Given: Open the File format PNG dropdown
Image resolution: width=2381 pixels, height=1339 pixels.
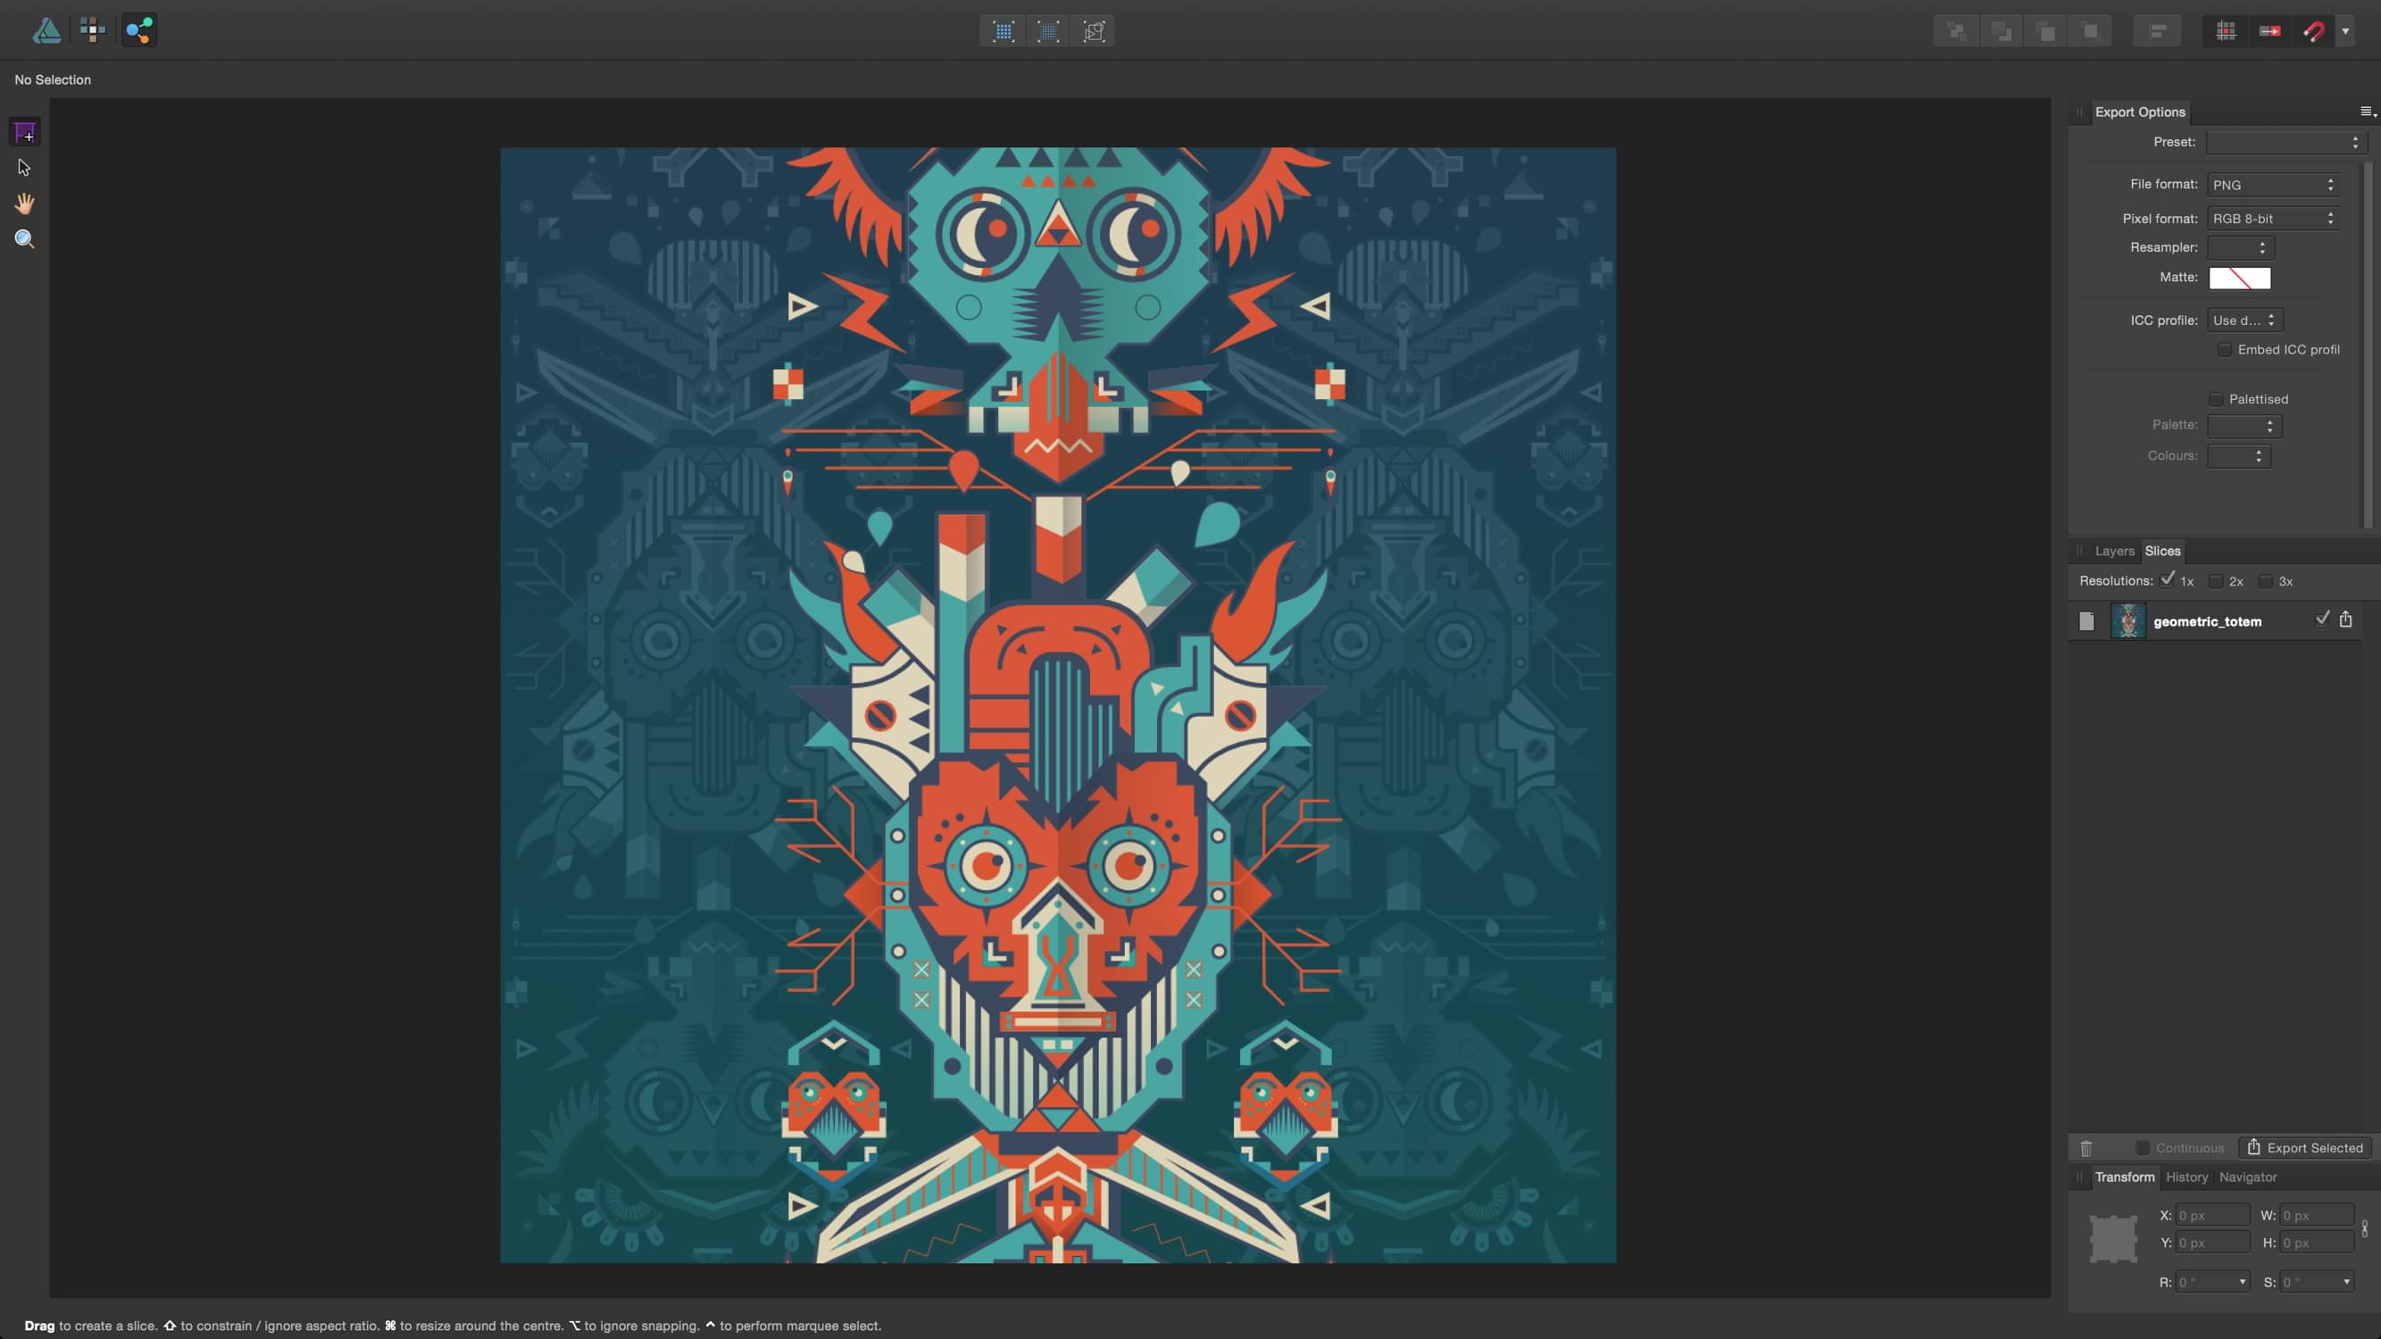Looking at the screenshot, I should (x=2273, y=185).
